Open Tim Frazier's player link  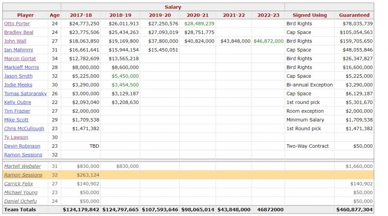click(17, 111)
